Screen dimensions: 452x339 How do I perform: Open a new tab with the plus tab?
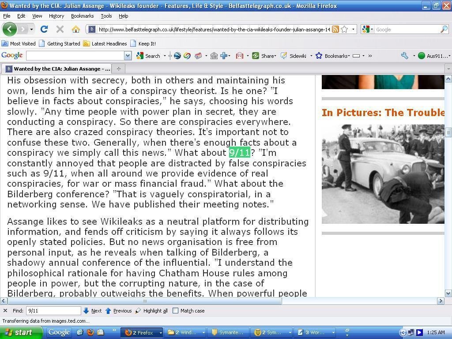click(118, 68)
